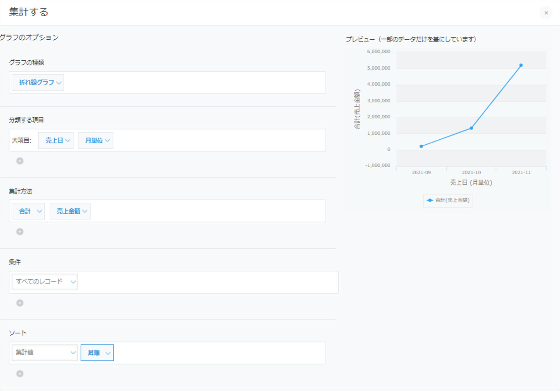Click the 2021-10 data point on chart
The height and width of the screenshot is (391, 560).
click(x=471, y=128)
